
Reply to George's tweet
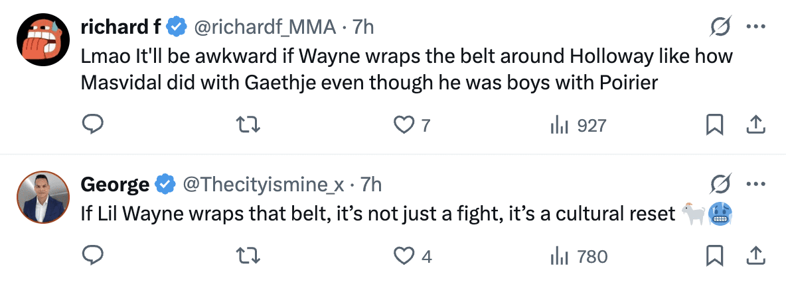pyautogui.click(x=90, y=256)
